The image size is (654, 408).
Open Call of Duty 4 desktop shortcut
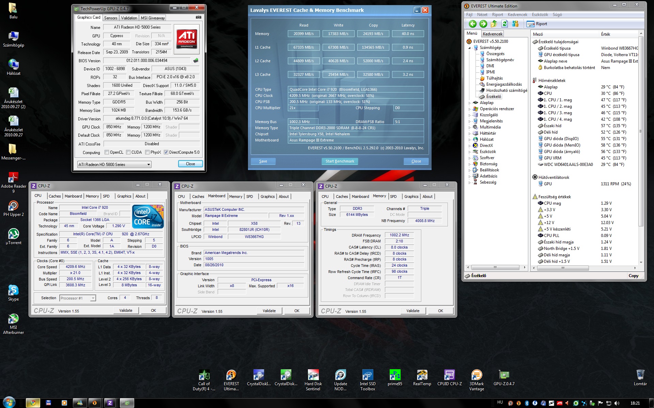[204, 380]
